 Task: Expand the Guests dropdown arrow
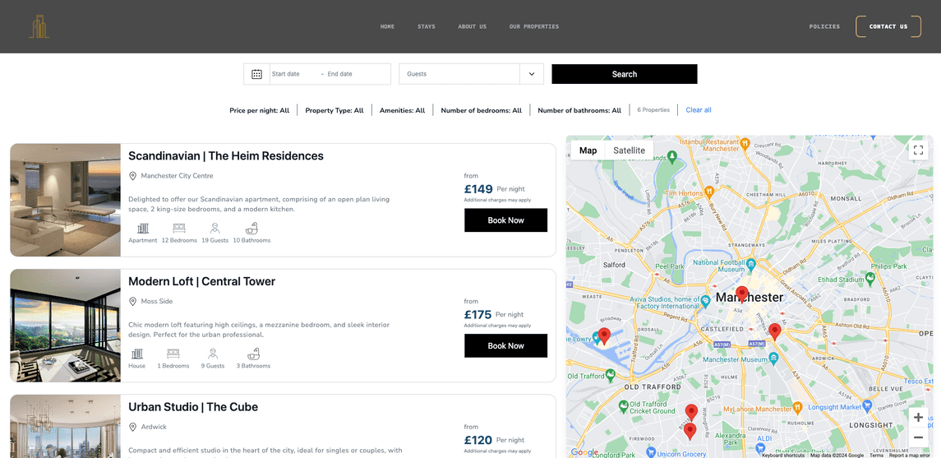pyautogui.click(x=531, y=74)
